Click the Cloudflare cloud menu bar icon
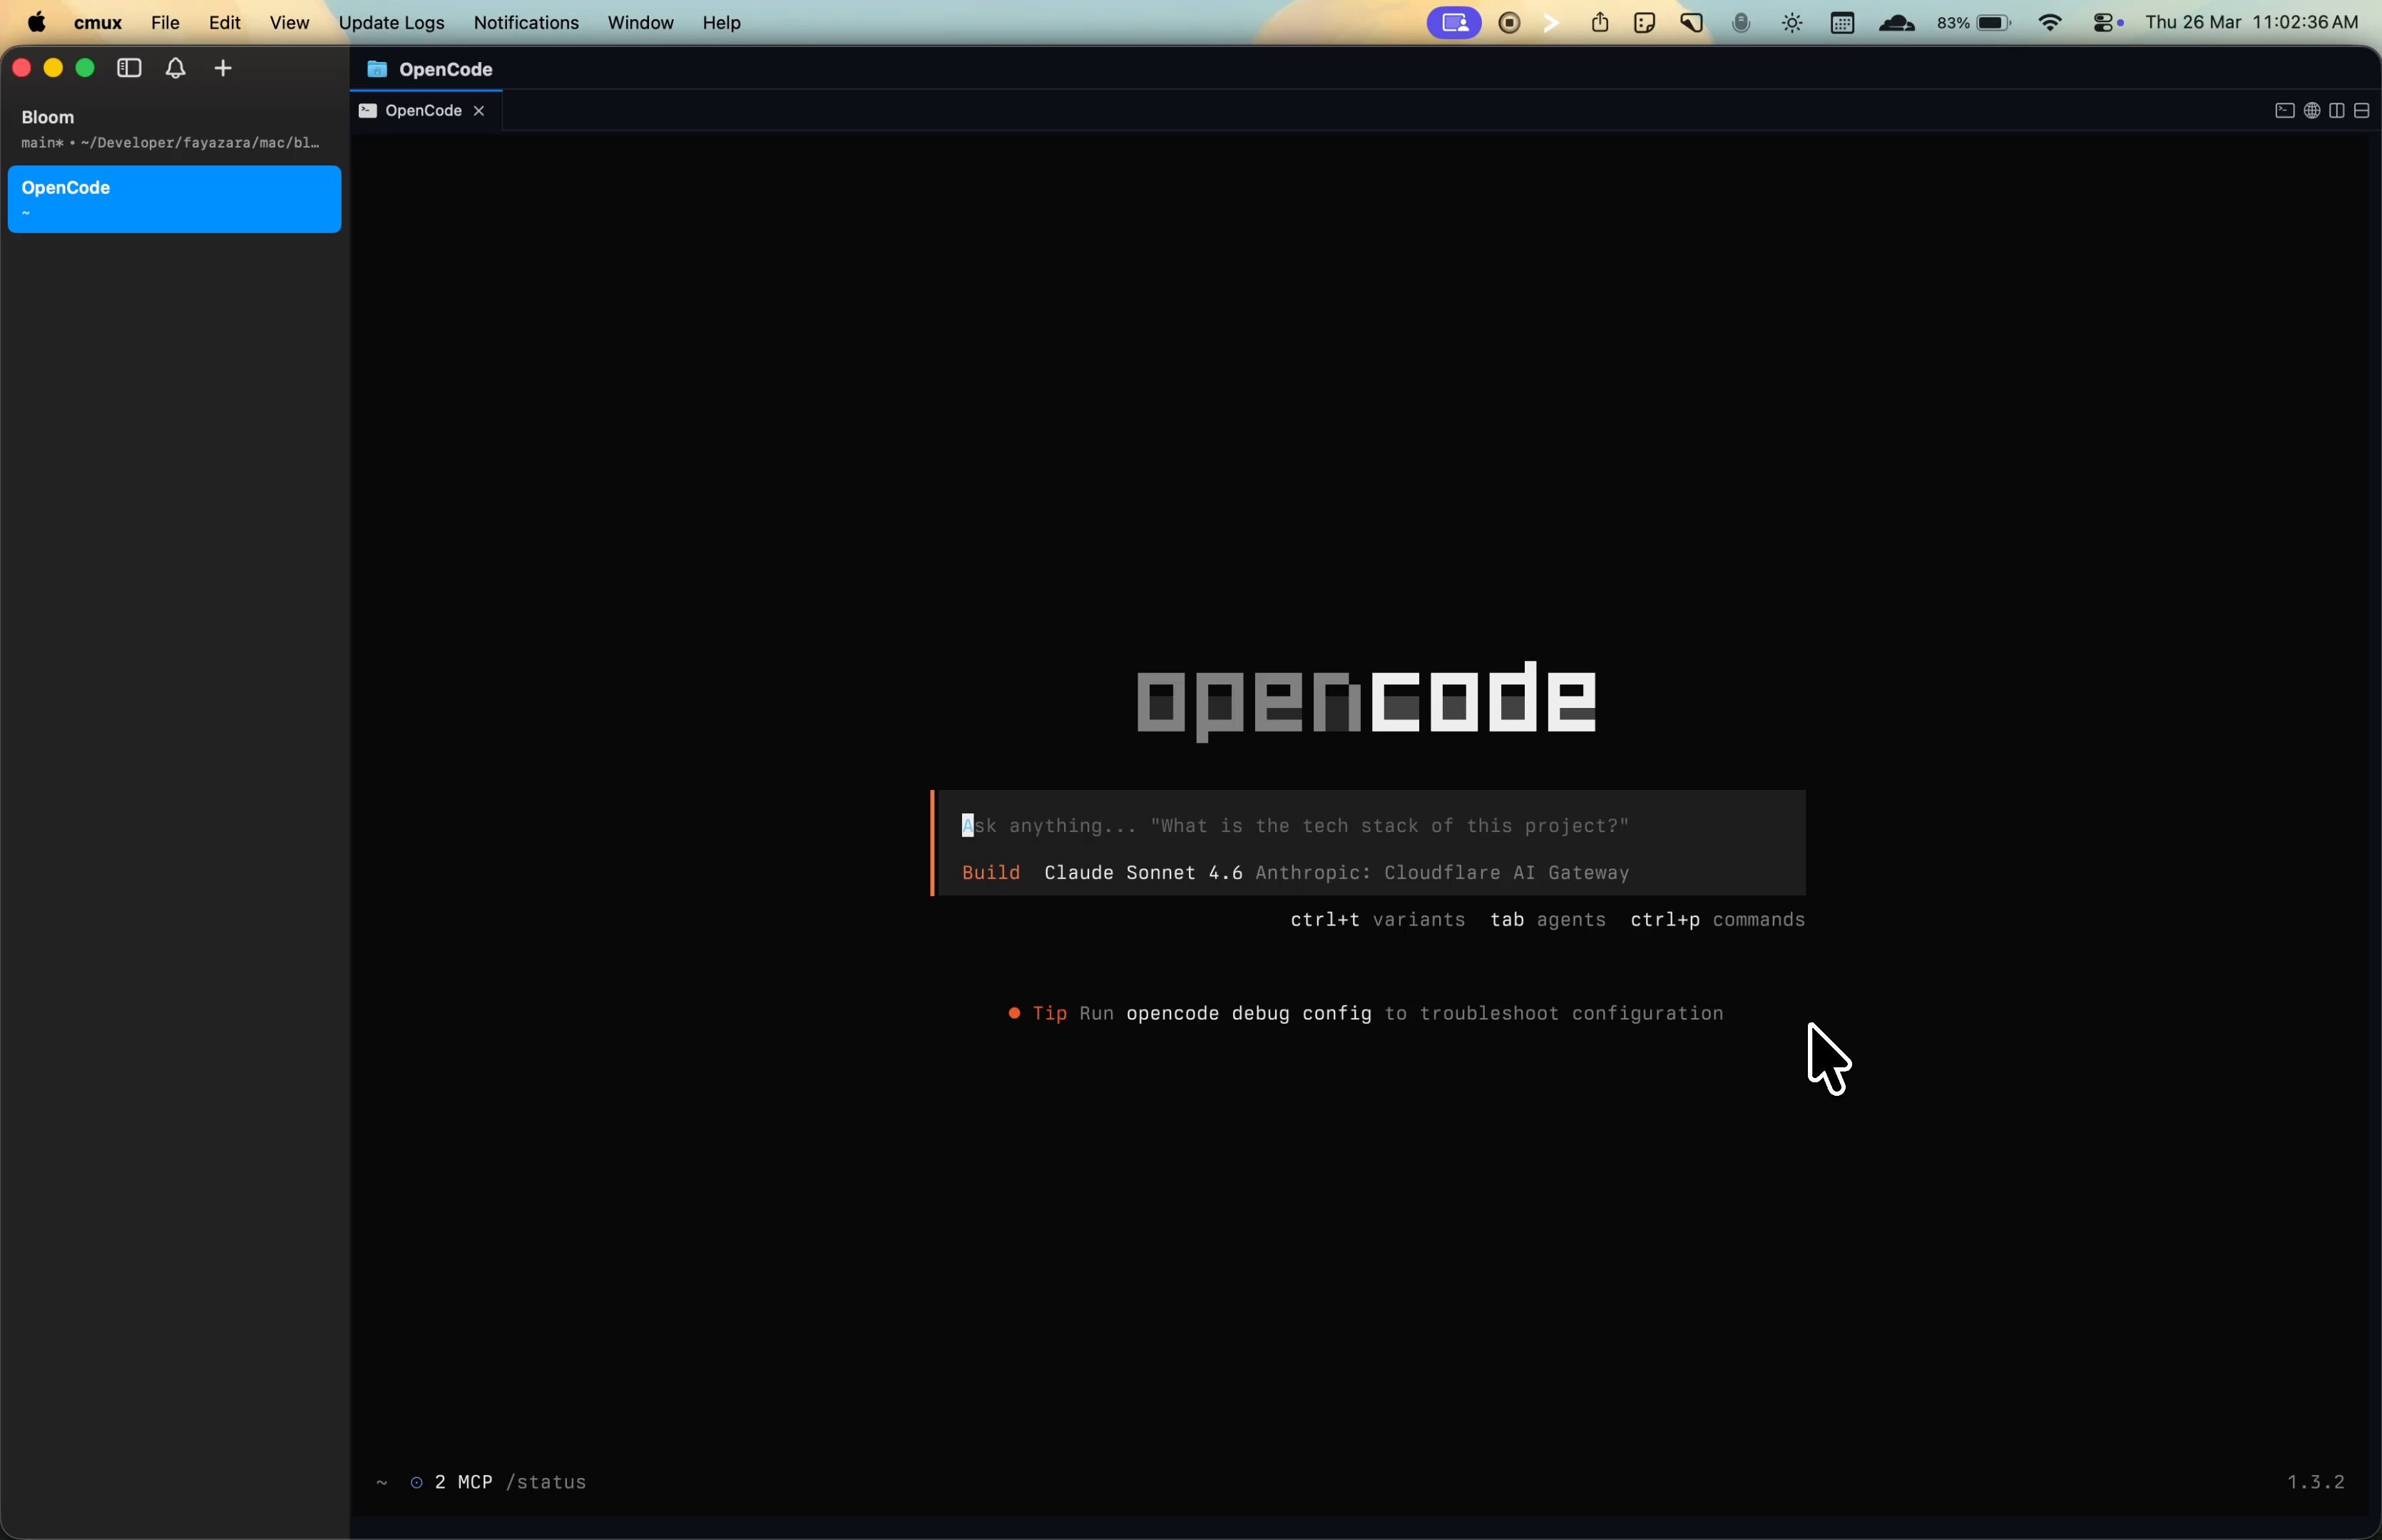 tap(1896, 23)
